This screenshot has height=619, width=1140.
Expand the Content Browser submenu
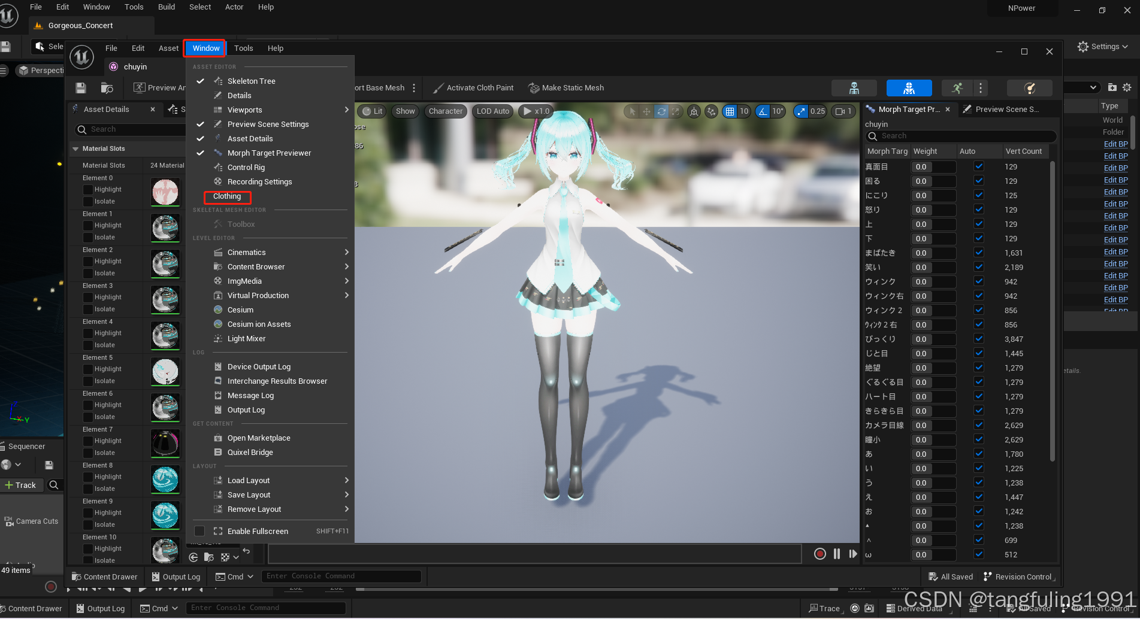tap(270, 267)
